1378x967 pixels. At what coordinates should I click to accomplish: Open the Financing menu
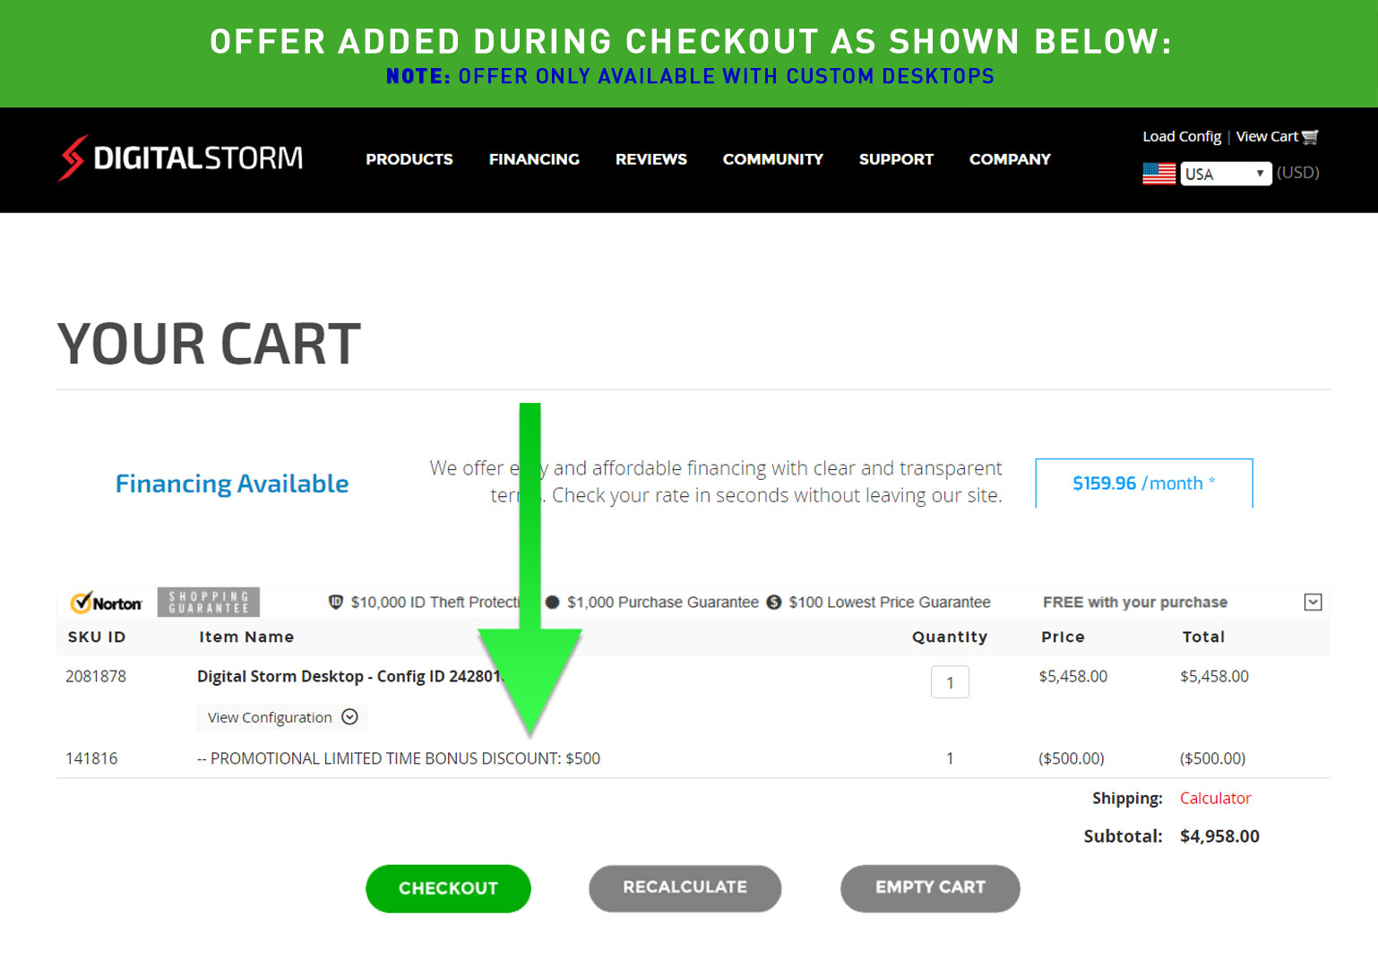pyautogui.click(x=534, y=159)
